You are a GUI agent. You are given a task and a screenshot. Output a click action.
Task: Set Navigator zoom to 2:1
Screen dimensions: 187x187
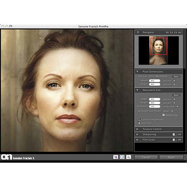click(x=176, y=32)
